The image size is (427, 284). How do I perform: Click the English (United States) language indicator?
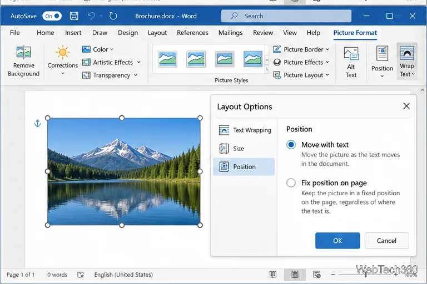point(123,275)
